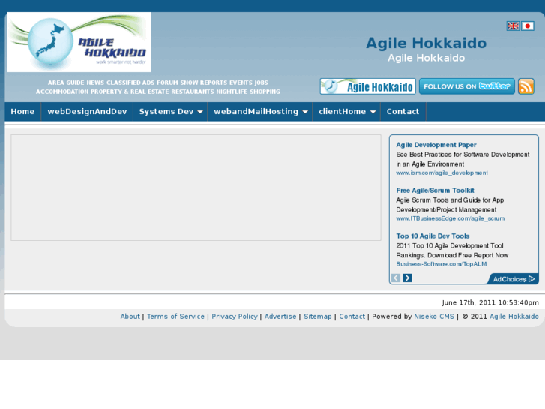Click 2011 Top 10 Agile rankings description
Viewport: 545px width, 409px height.
tap(452, 250)
